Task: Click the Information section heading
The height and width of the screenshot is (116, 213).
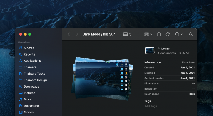Action: tap(152, 62)
